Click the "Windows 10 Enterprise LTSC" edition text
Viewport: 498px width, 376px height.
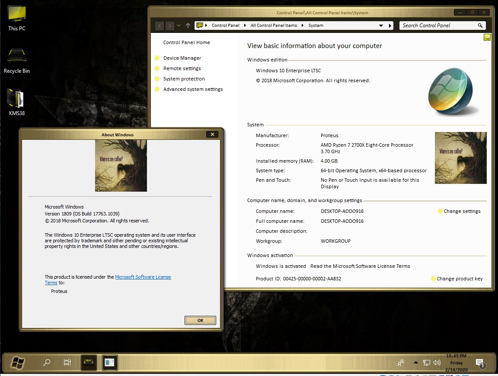click(x=288, y=71)
